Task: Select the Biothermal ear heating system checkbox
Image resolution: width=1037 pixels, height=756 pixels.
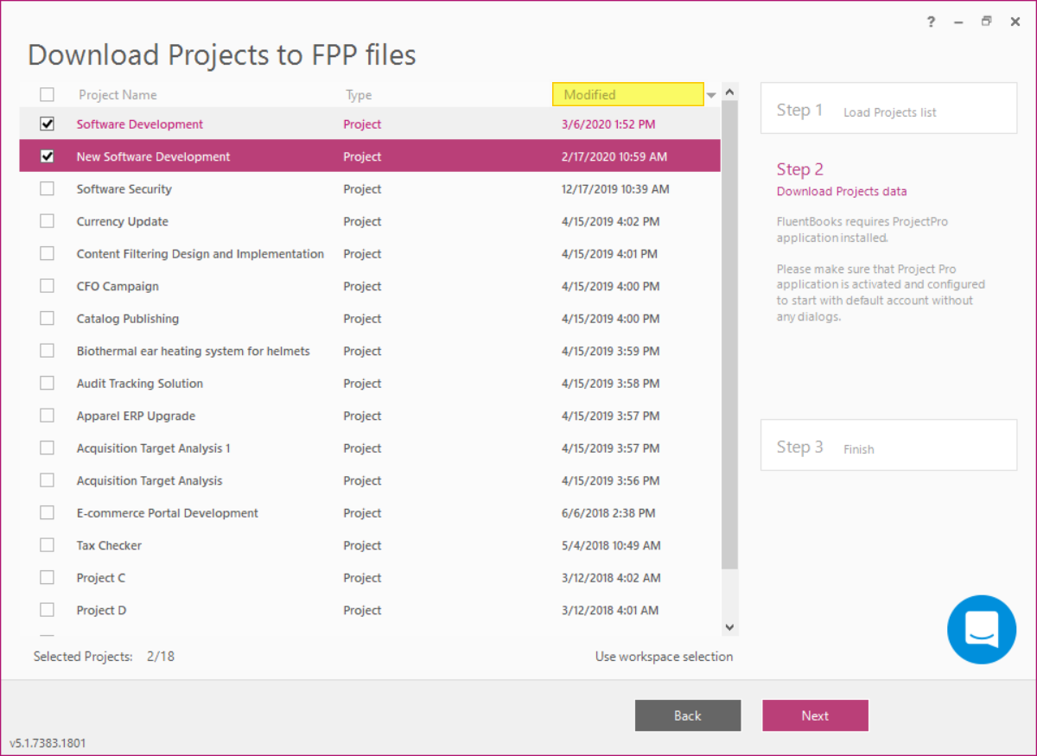Action: [x=47, y=351]
